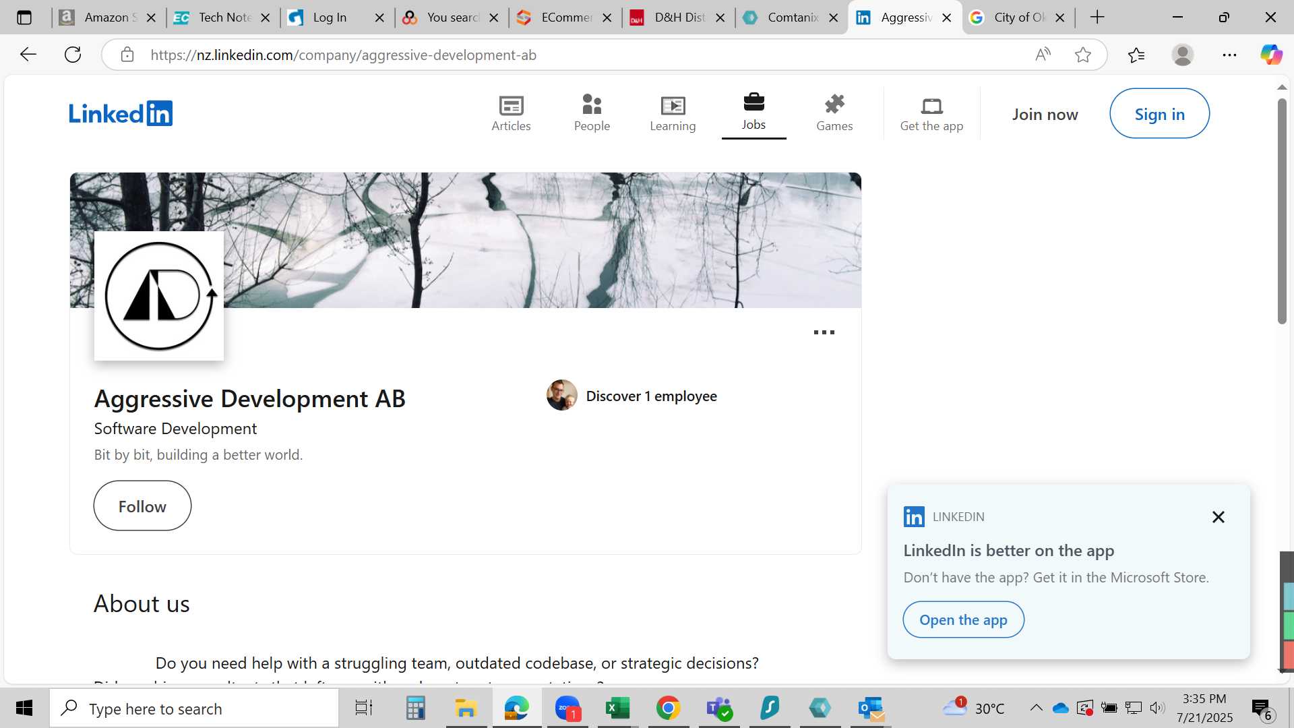
Task: Open File Explorer from the taskbar
Action: (466, 708)
